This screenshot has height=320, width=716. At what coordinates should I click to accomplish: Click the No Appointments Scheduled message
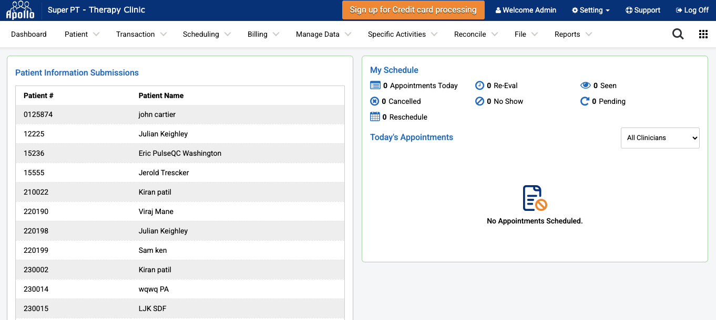(x=535, y=221)
